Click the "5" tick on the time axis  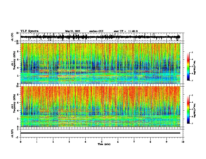(x=102, y=142)
